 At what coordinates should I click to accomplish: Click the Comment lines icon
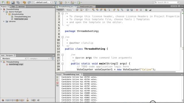[x=146, y=10]
